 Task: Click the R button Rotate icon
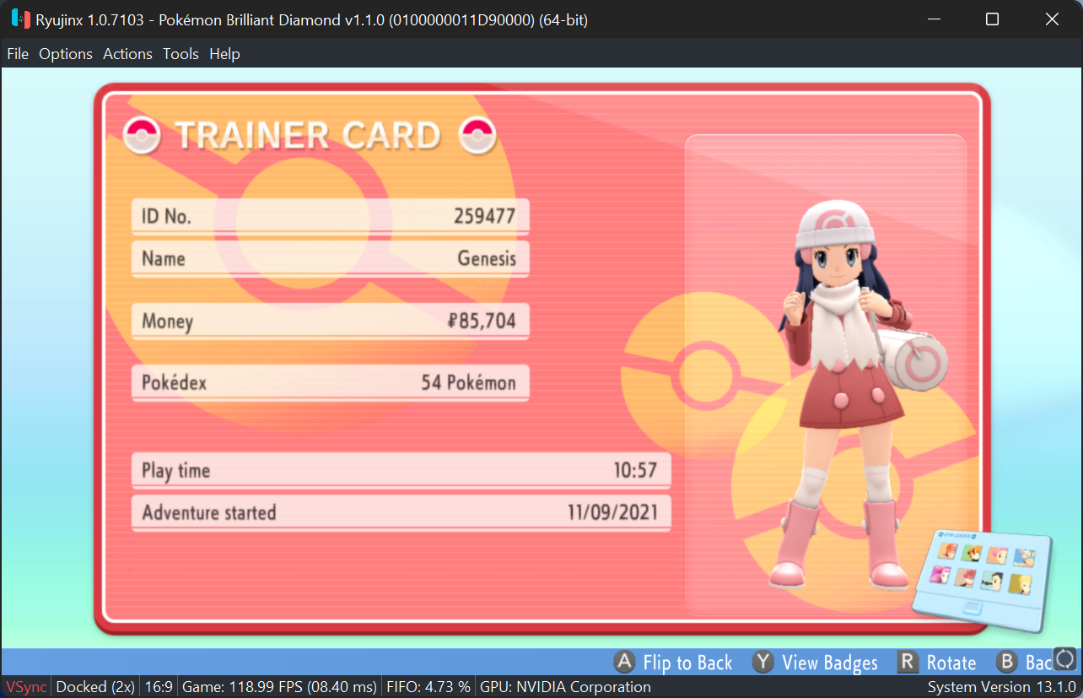(908, 662)
